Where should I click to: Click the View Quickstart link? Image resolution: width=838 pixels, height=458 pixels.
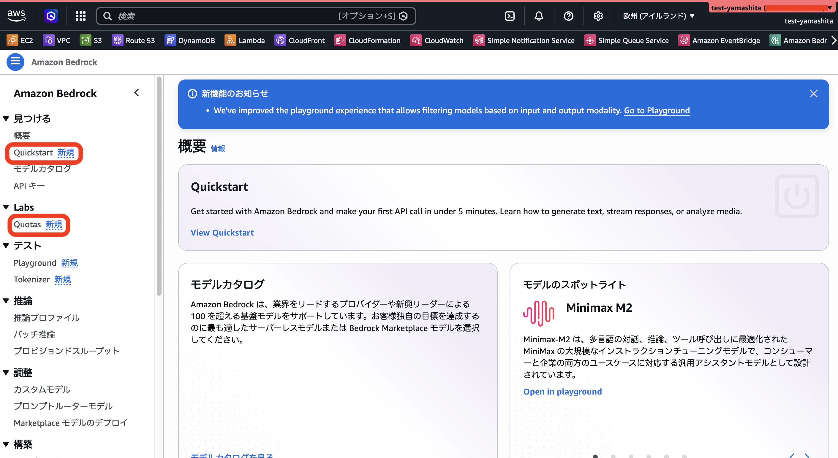point(222,233)
